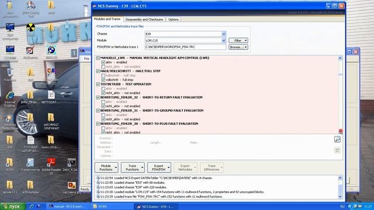Select log line 'Loaded chassis "E53" with 88 modules'
This screenshot has width=374, height=210.
pyautogui.click(x=133, y=183)
